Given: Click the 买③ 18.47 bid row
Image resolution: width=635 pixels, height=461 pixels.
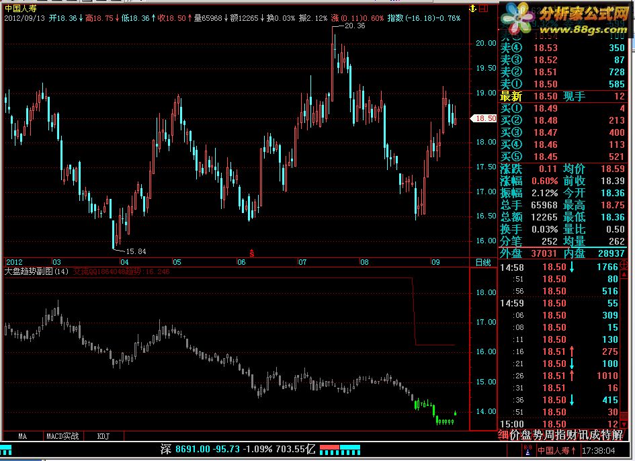Looking at the screenshot, I should click(562, 132).
